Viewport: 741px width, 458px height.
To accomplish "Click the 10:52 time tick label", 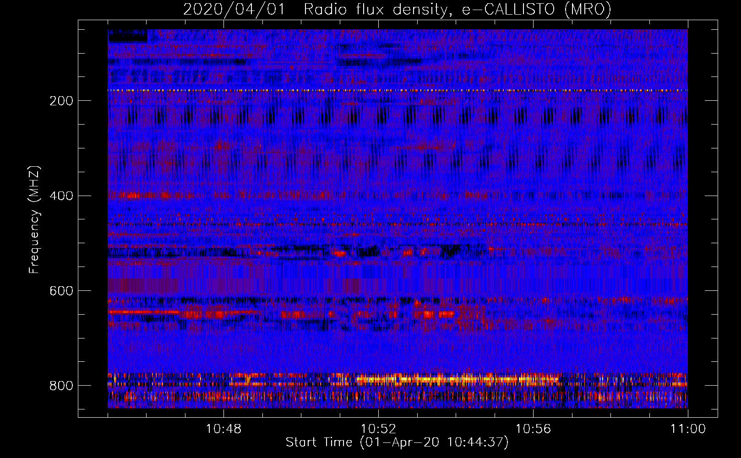I will point(378,429).
